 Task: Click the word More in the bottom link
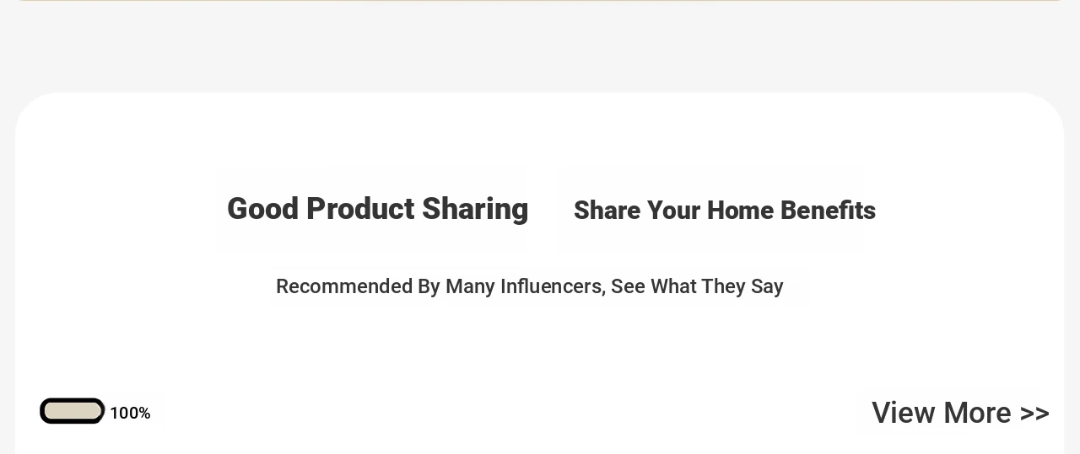point(977,413)
